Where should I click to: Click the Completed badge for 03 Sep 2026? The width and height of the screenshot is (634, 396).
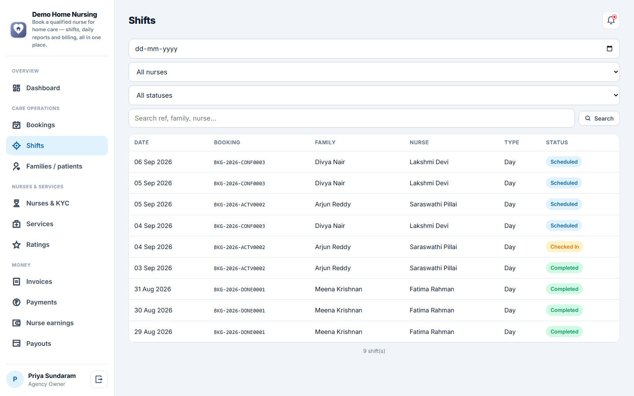564,268
